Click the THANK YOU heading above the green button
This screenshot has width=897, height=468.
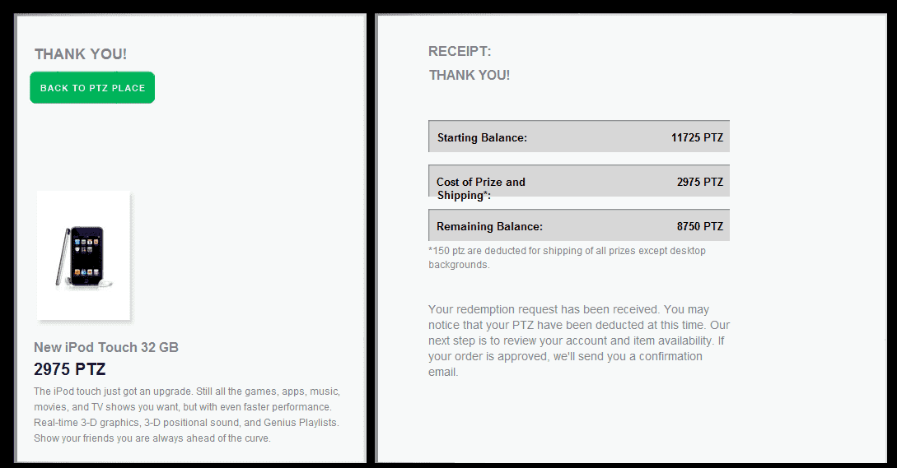pyautogui.click(x=81, y=54)
